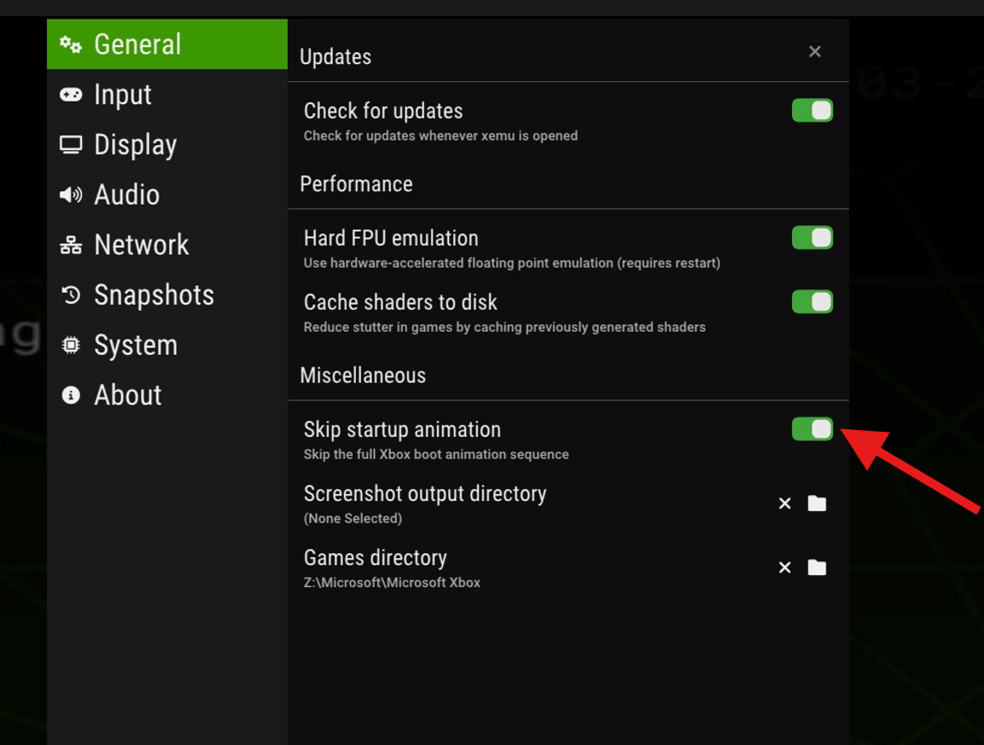
Task: Click the monitor icon for Display
Action: tap(71, 145)
